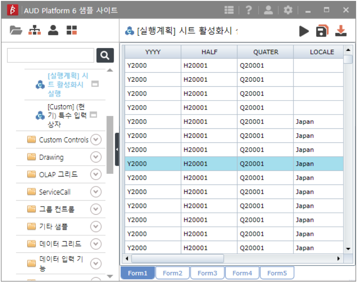This screenshot has height=282, width=357.
Task: Expand the 데이터 그리드 folder
Action: pyautogui.click(x=96, y=244)
